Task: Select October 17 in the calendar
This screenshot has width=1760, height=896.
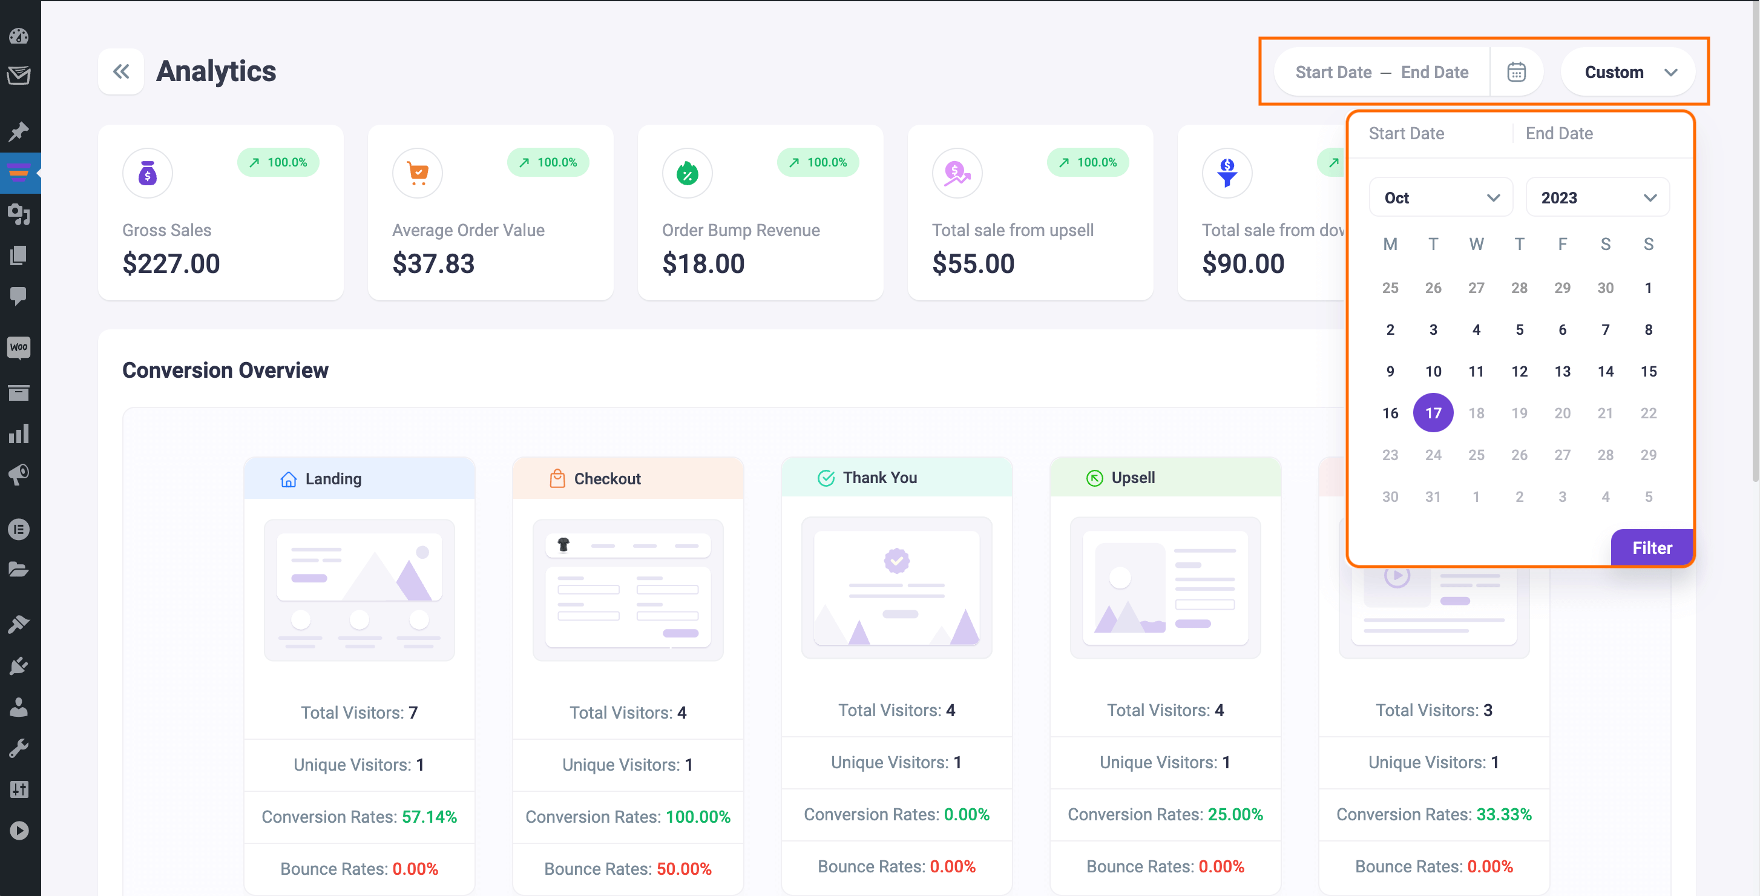Action: (x=1433, y=413)
